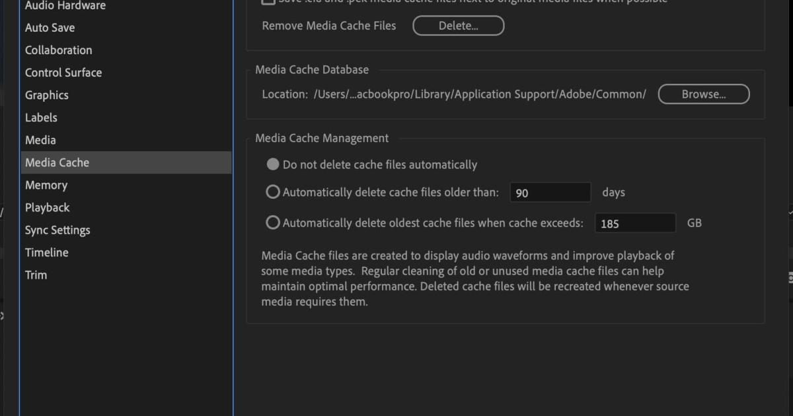Open Audio Hardware preferences
The width and height of the screenshot is (793, 416).
[x=65, y=6]
